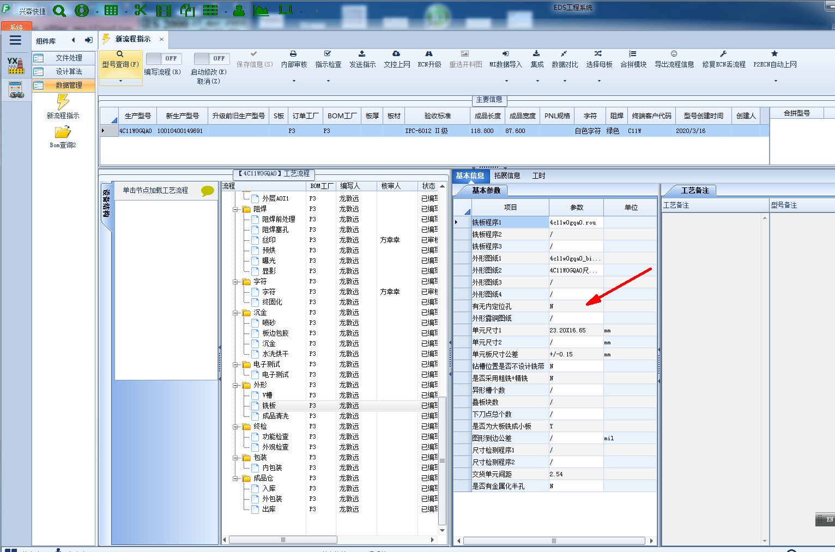
Task: Open dropdown arrow under 指示检查
Action: coord(328,81)
